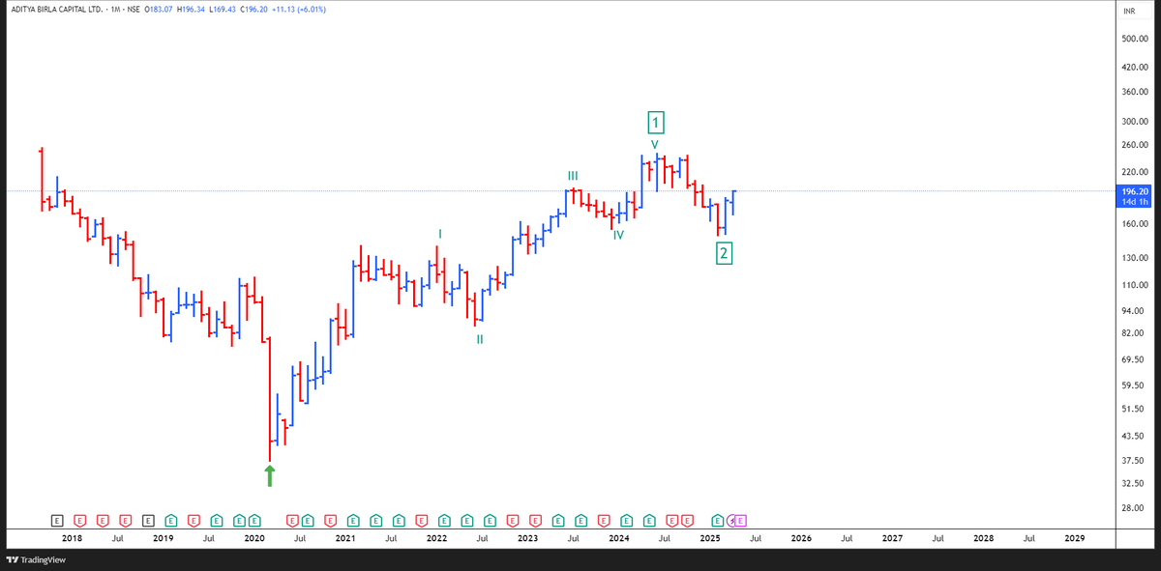Open the green earnings marker nearest 2023
The image size is (1161, 571).
tap(558, 519)
